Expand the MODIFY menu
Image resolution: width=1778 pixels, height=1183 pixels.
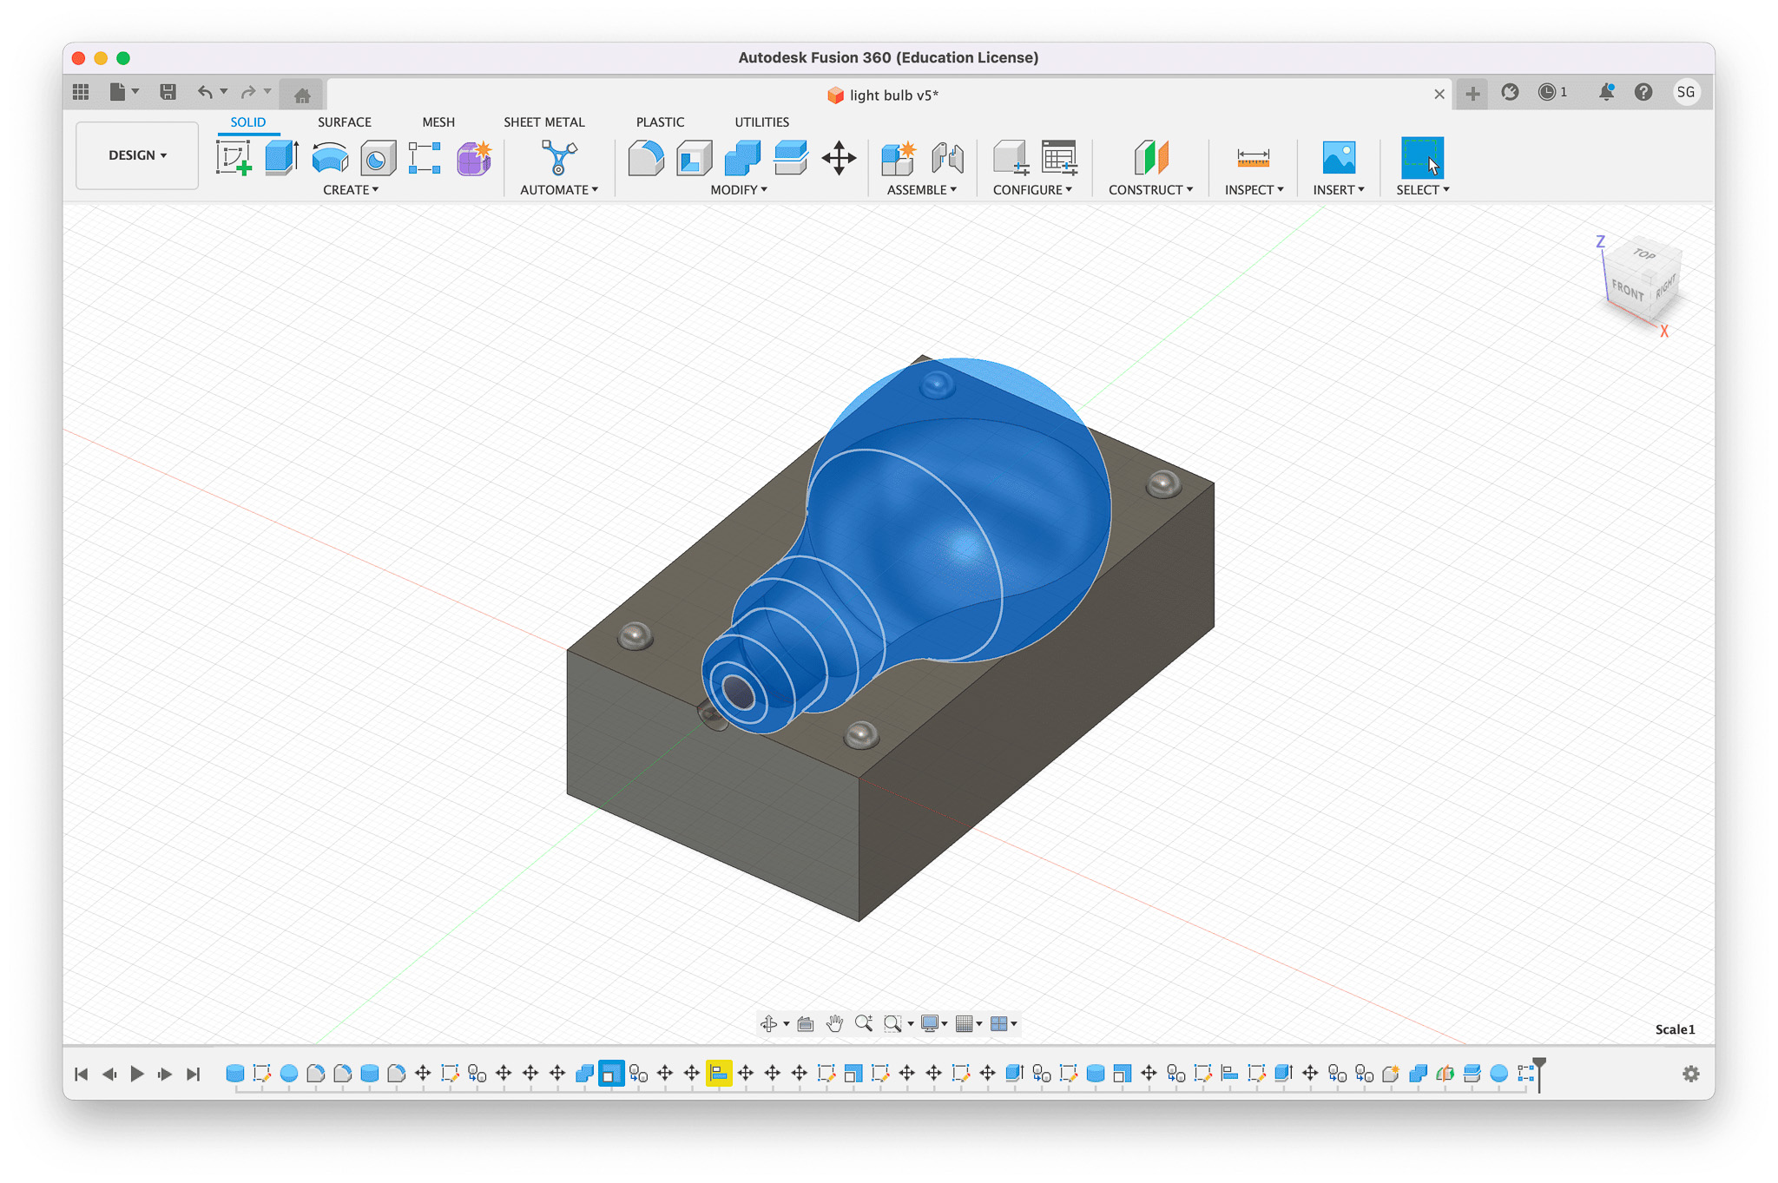[x=739, y=190]
